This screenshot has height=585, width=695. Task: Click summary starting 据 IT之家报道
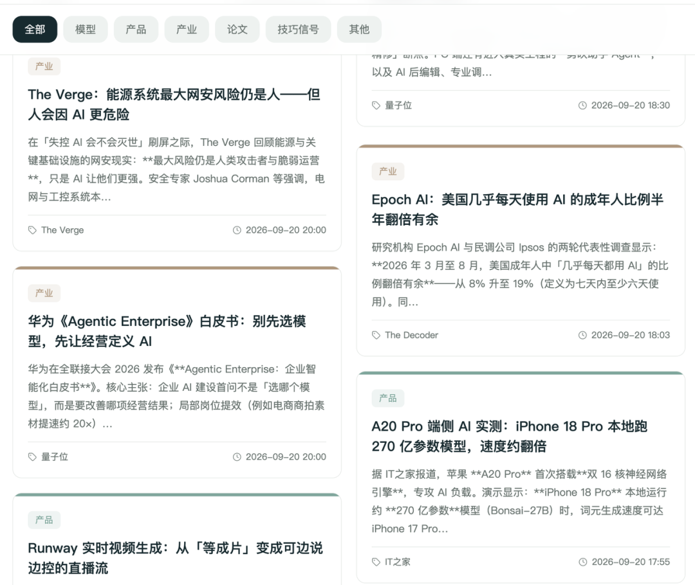[x=519, y=501]
